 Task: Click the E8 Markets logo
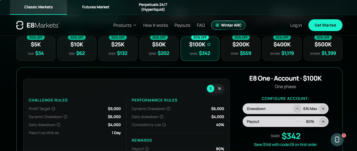tap(38, 25)
